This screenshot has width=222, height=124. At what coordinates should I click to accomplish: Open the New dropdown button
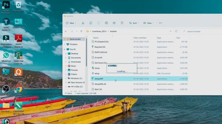click(x=71, y=23)
